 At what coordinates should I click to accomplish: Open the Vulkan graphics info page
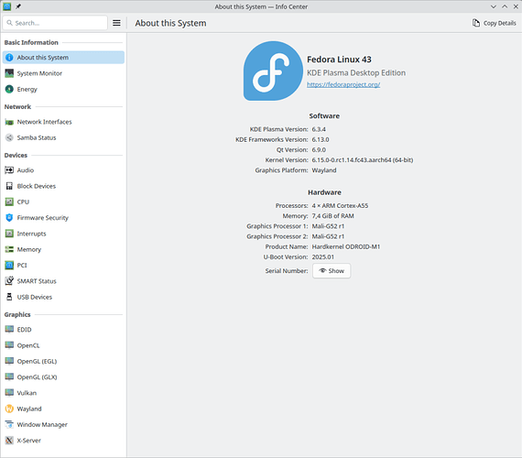coord(63,393)
